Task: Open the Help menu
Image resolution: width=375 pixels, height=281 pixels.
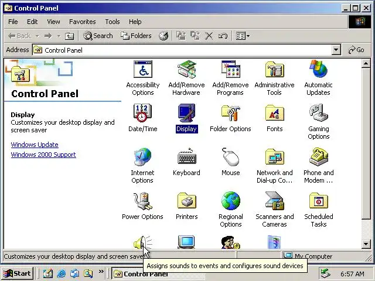Action: pyautogui.click(x=135, y=22)
